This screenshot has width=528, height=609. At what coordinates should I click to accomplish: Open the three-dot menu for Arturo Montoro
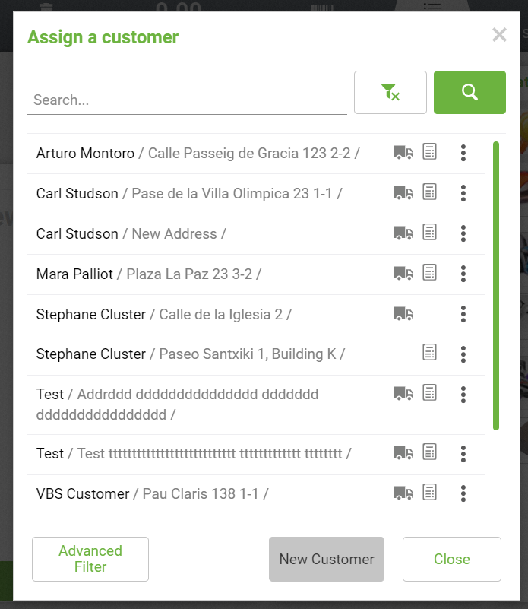pyautogui.click(x=463, y=153)
